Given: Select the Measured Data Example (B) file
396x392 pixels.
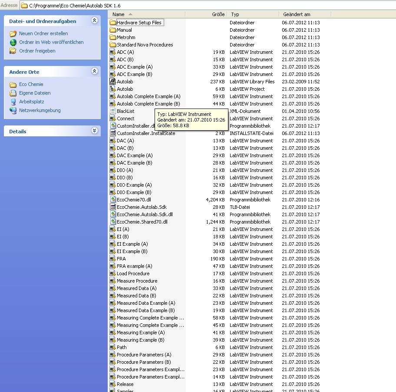Looking at the screenshot, I should coord(146,310).
